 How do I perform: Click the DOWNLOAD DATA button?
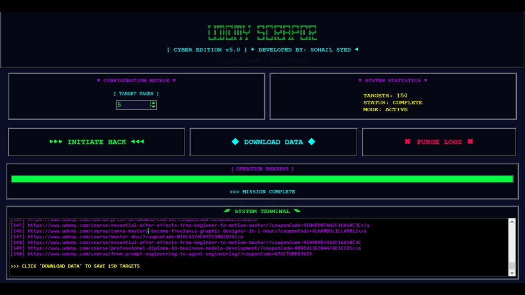pyautogui.click(x=273, y=142)
